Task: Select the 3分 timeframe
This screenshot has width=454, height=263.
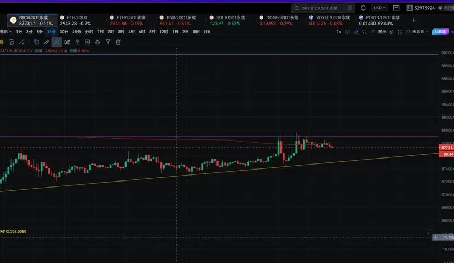Action: click(x=29, y=32)
